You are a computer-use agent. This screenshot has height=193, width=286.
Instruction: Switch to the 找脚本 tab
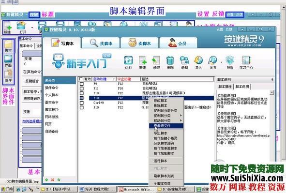click(x=101, y=43)
